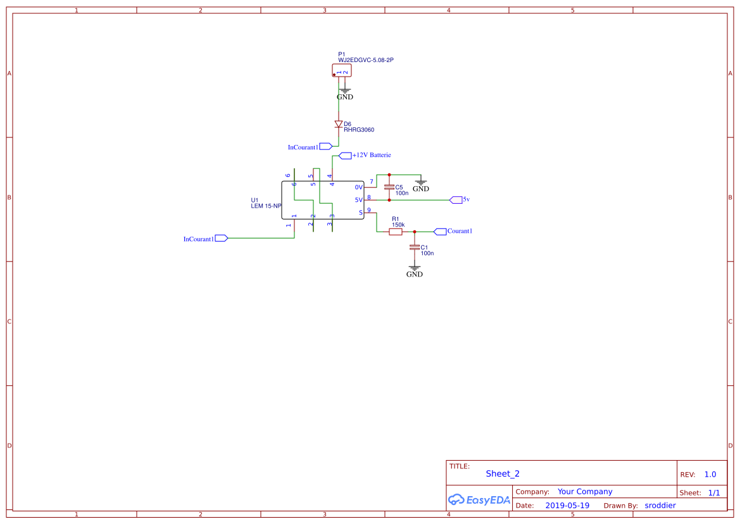Screen dimensions: 740x524
Task: Click the 5v net port arrow
Action: tap(456, 199)
